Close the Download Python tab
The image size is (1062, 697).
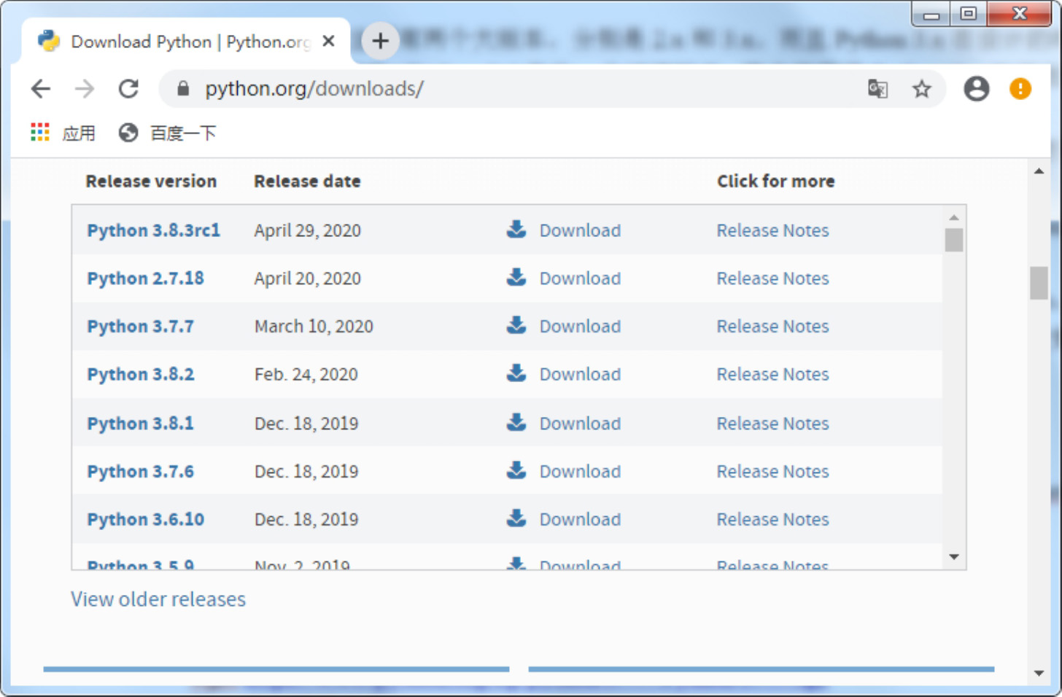pyautogui.click(x=329, y=41)
